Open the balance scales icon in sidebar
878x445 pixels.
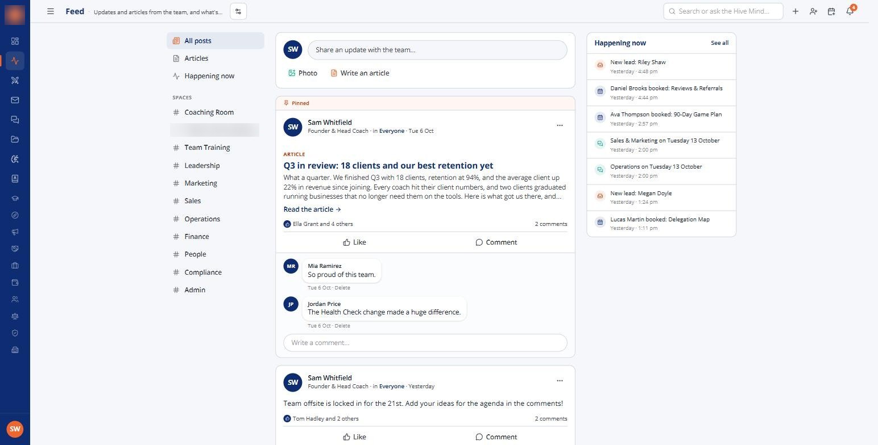coord(15,316)
